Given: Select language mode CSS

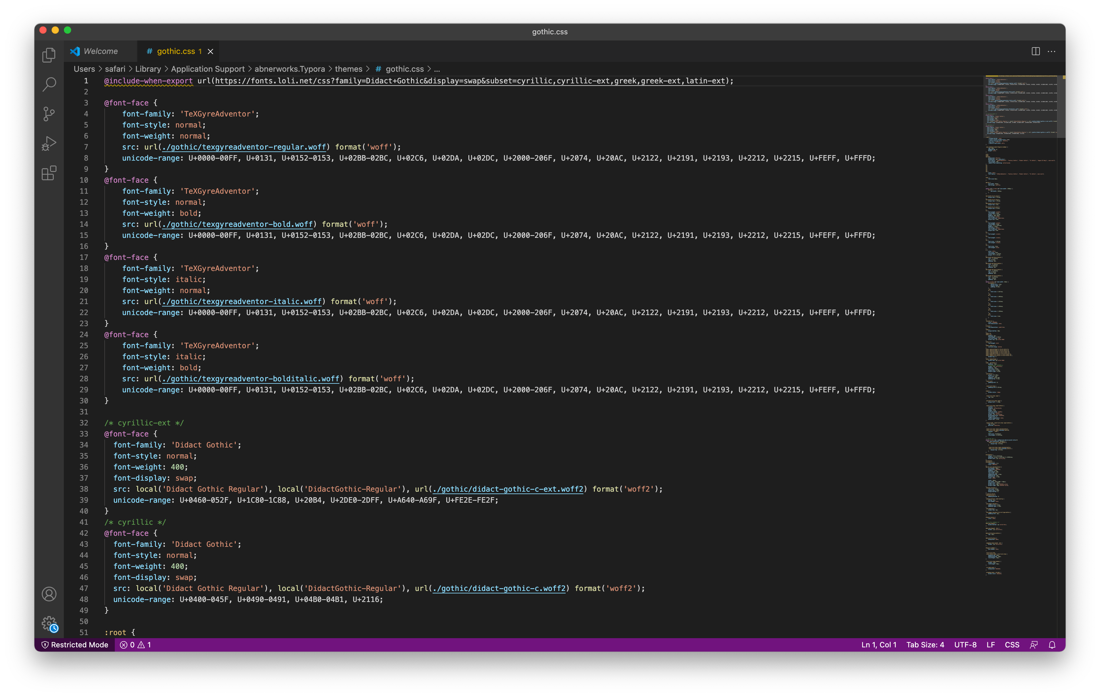Looking at the screenshot, I should tap(1012, 645).
